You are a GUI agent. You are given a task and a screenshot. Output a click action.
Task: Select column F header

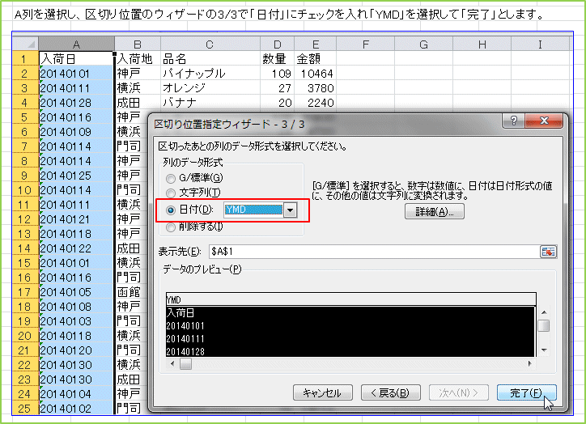tap(366, 44)
